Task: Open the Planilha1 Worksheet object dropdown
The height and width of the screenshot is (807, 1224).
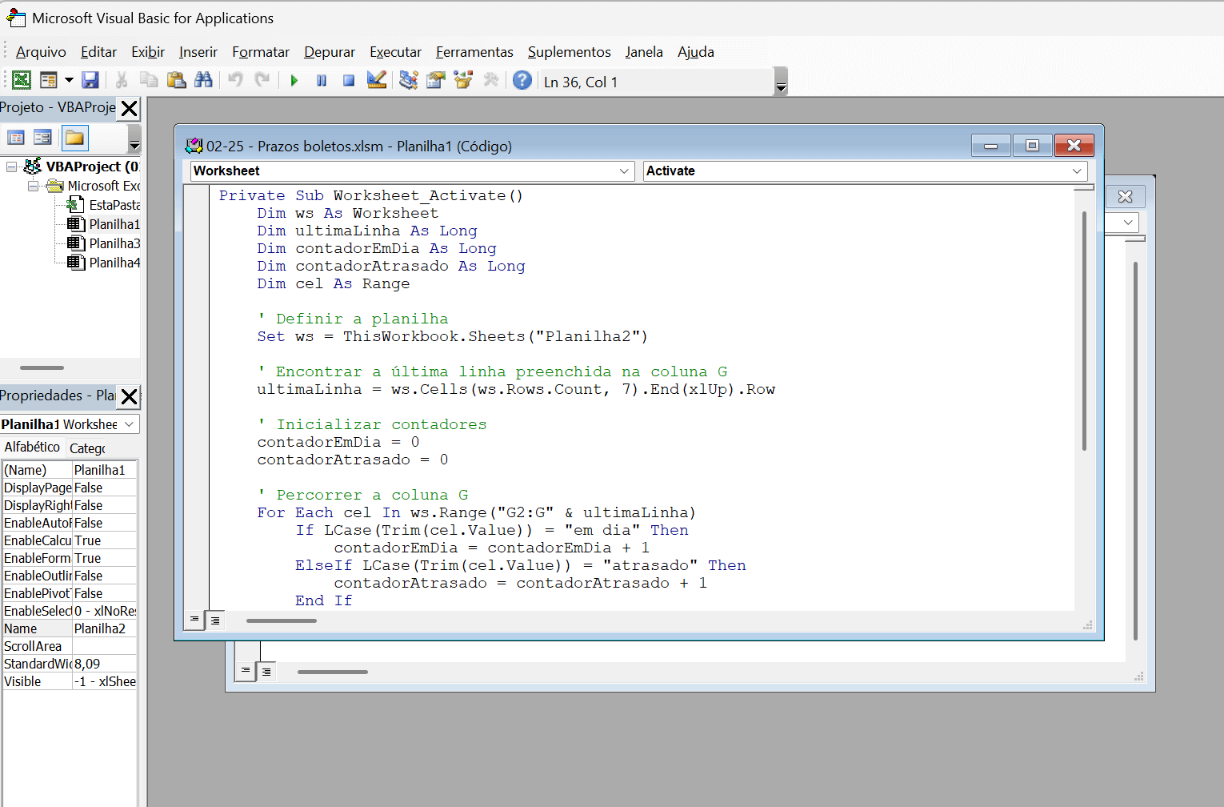Action: [129, 424]
